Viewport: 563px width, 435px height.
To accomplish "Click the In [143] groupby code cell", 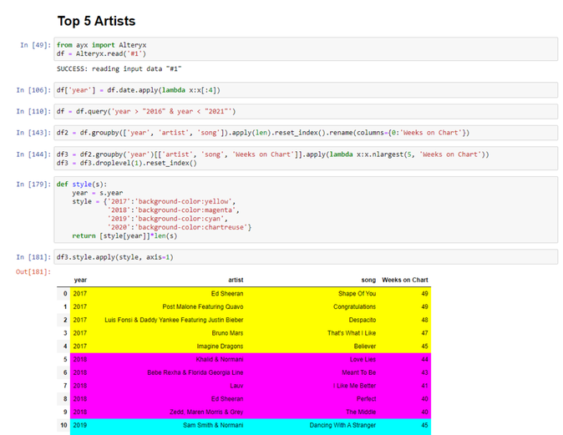I will tap(306, 133).
